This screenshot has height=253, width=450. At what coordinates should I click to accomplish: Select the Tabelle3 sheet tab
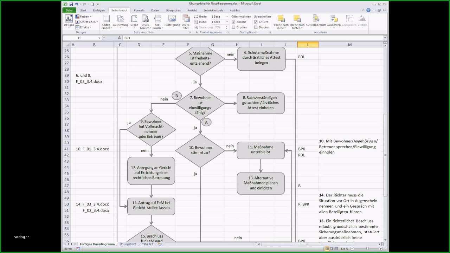click(x=148, y=244)
